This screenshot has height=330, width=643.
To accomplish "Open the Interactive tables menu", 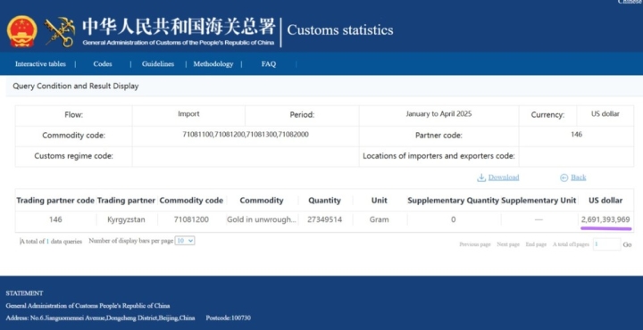I will (x=40, y=64).
